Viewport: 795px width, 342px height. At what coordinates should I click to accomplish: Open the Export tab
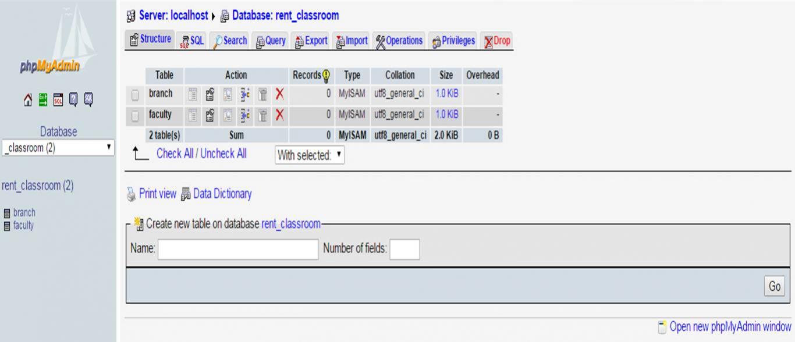pos(311,41)
